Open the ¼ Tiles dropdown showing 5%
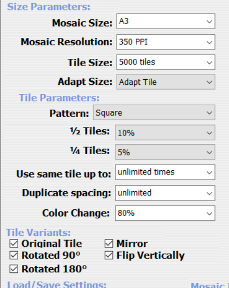The width and height of the screenshot is (229, 288). 165,152
